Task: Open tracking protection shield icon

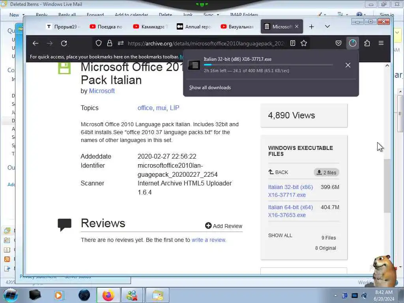Action: [x=98, y=43]
